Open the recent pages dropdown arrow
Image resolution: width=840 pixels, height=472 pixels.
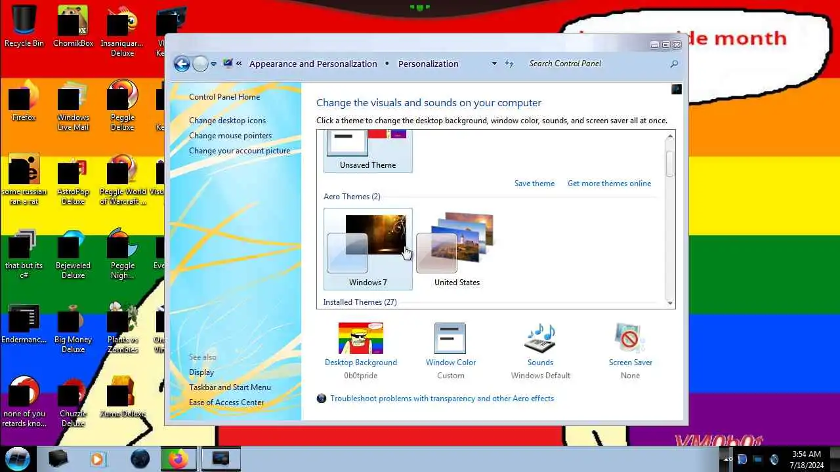(x=215, y=64)
